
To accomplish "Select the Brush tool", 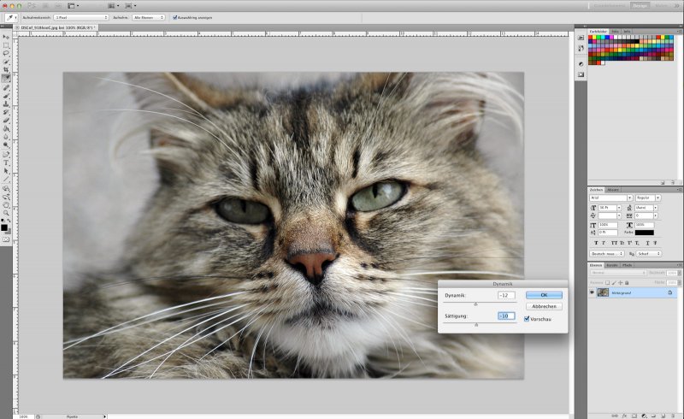I will (x=6, y=96).
